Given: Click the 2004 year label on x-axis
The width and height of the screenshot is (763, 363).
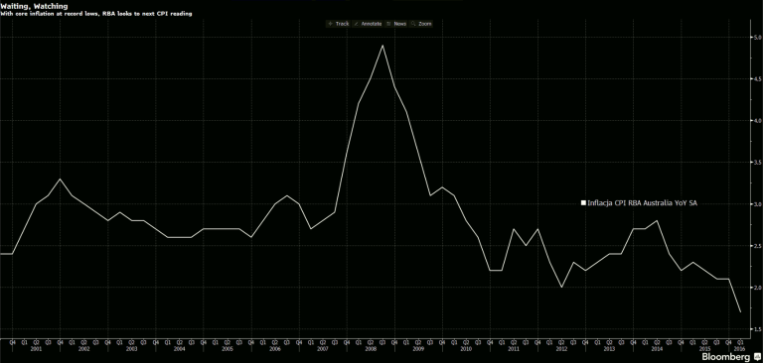Looking at the screenshot, I should pos(179,348).
